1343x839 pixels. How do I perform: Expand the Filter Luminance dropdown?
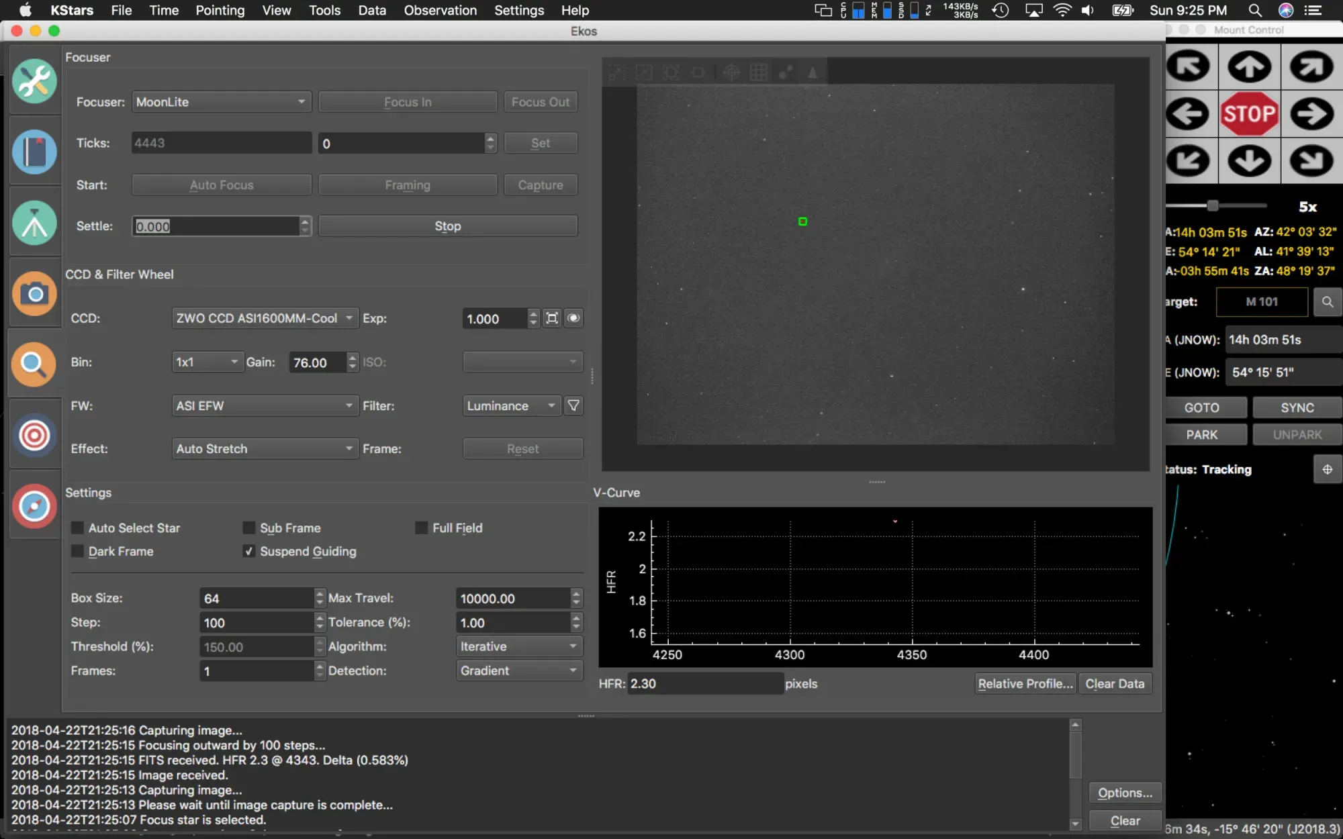[512, 405]
